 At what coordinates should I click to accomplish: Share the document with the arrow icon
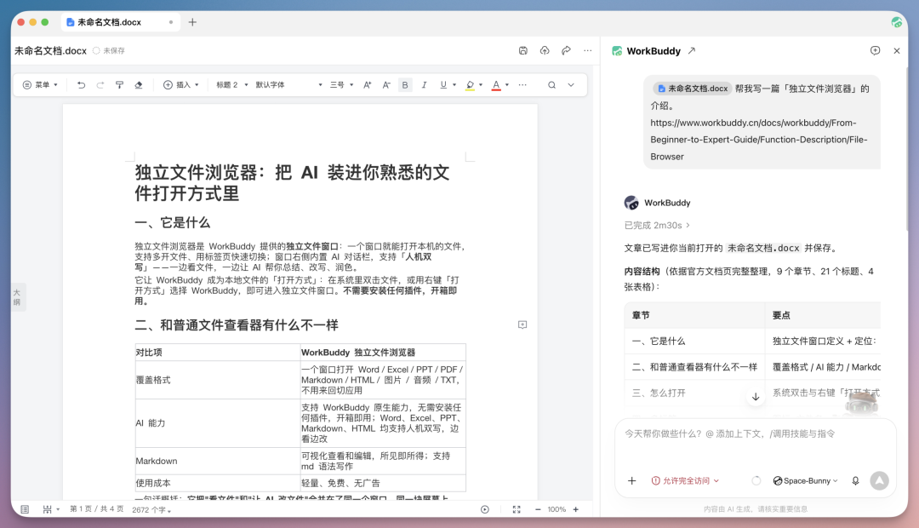[x=566, y=50]
